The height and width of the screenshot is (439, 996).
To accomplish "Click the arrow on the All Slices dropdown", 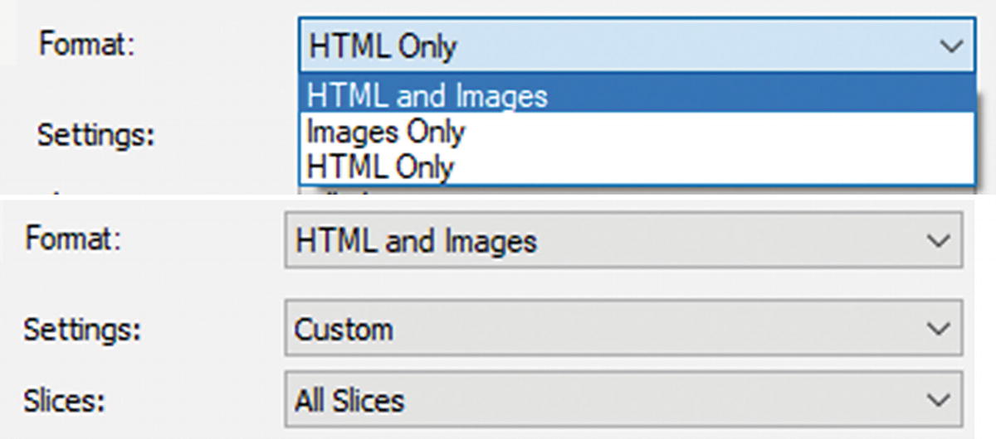I will tap(938, 401).
